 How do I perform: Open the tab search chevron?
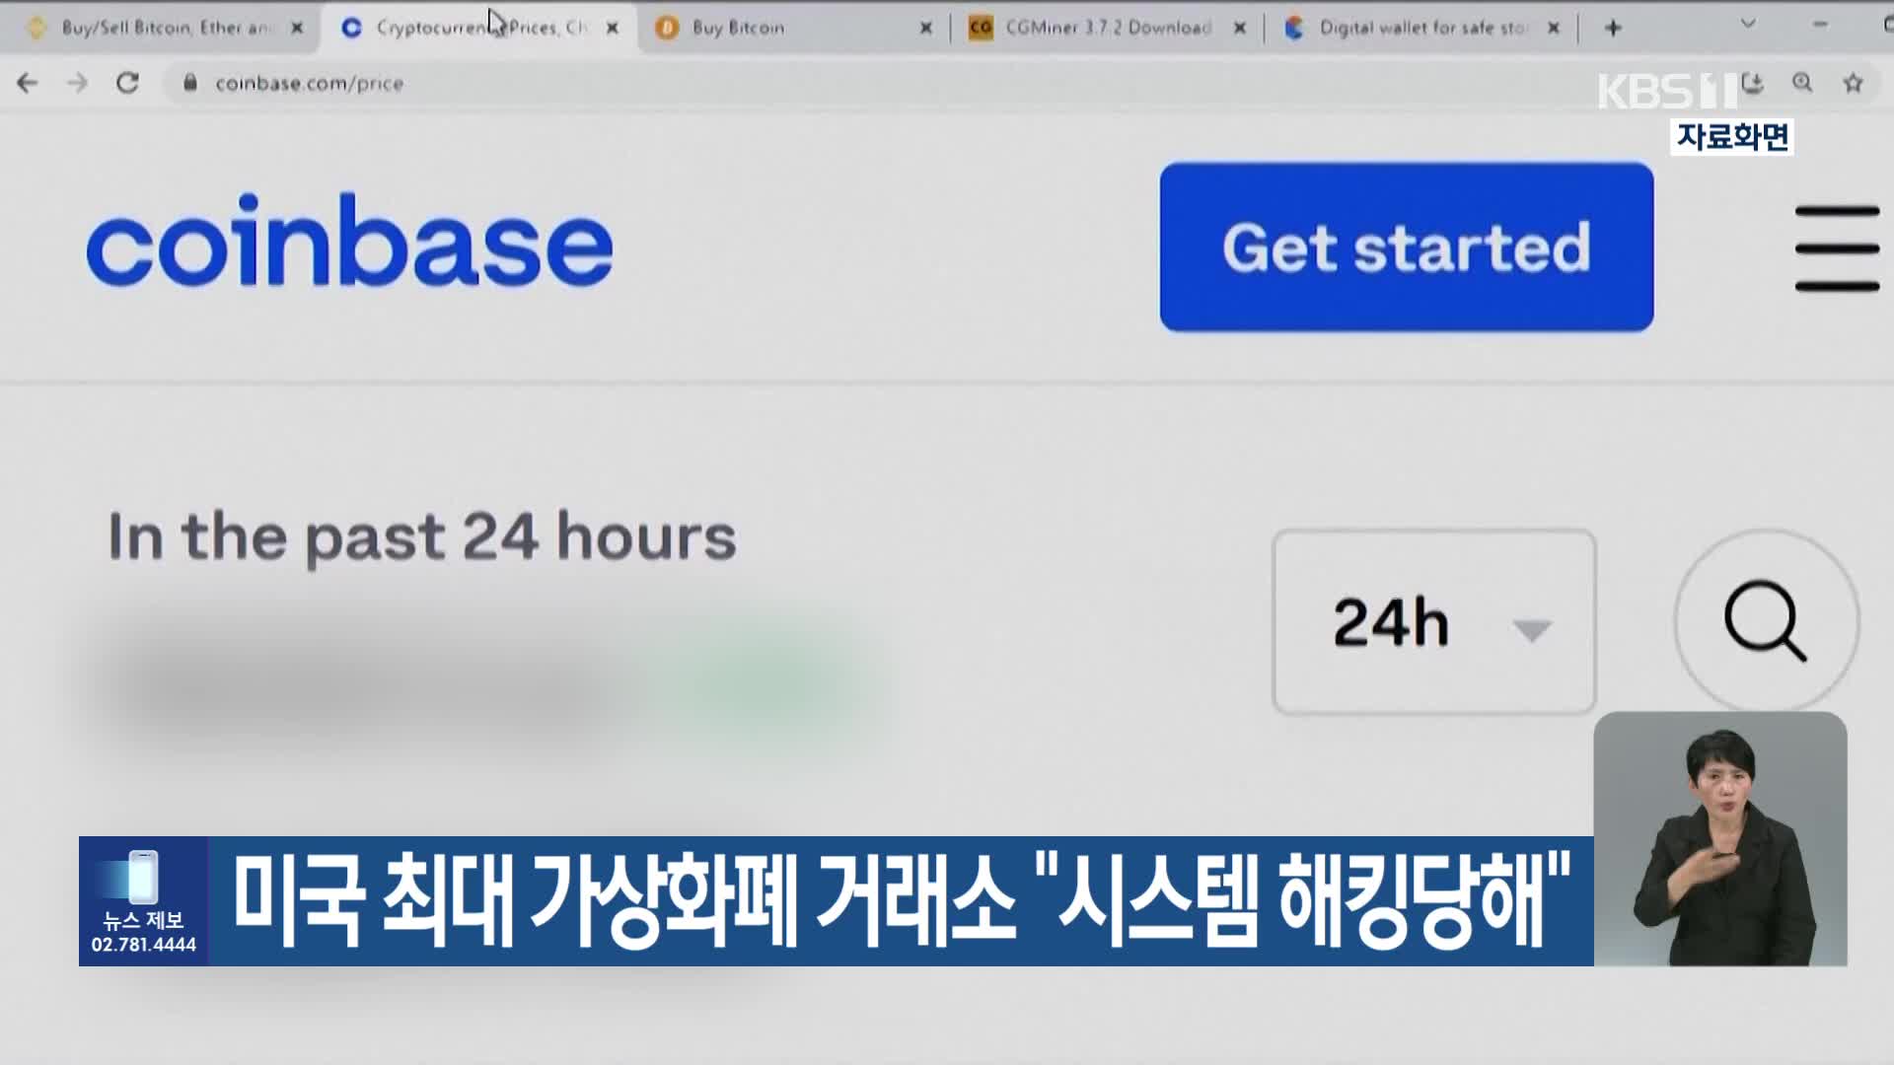click(1748, 24)
